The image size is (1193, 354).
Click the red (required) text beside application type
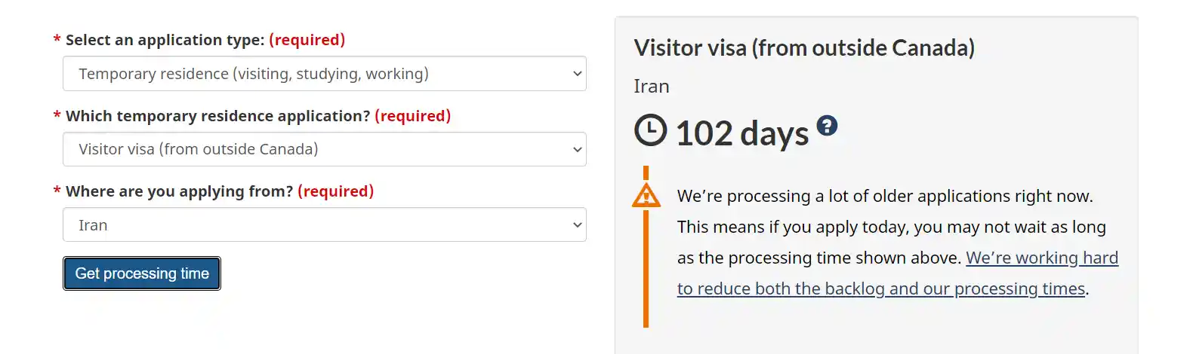click(x=307, y=40)
